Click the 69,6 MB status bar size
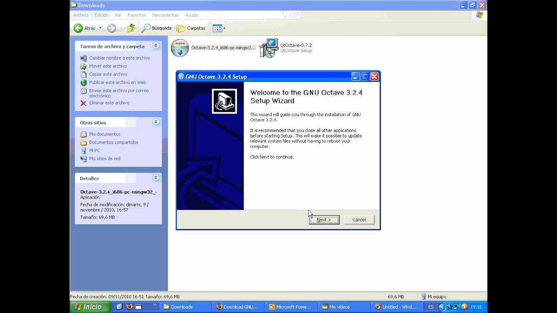Screen dimensions: 557x313 click(x=396, y=296)
